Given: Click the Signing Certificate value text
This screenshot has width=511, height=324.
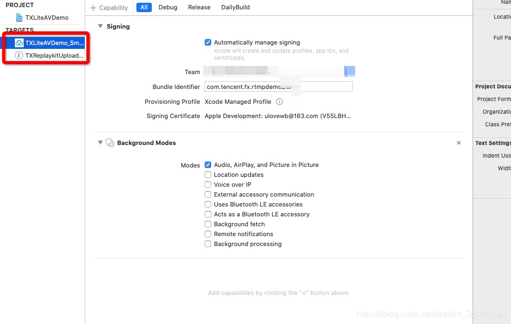Looking at the screenshot, I should (278, 116).
